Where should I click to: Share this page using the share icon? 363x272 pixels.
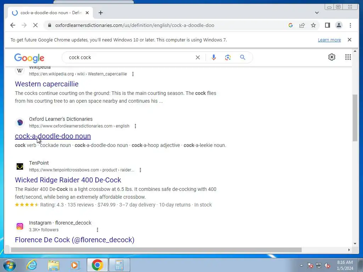pyautogui.click(x=302, y=25)
